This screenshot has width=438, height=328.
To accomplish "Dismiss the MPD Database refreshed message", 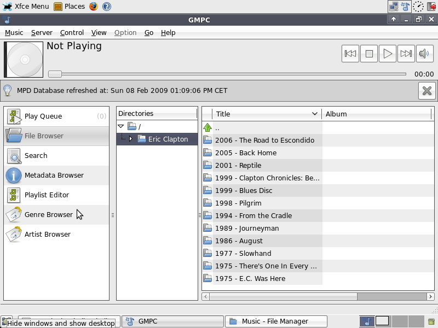I will point(427,91).
